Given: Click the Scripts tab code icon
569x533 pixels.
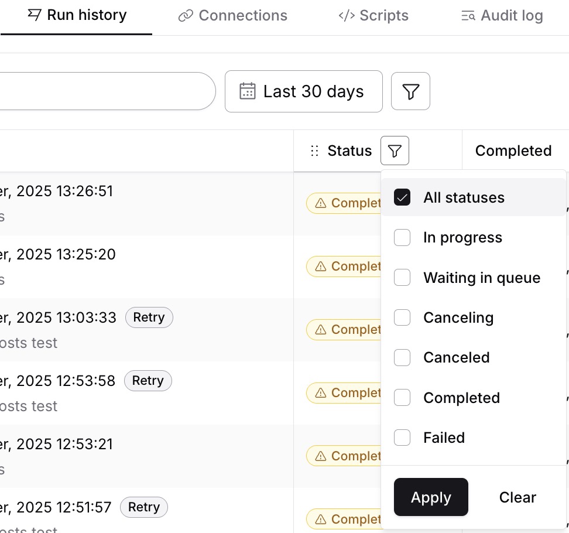Looking at the screenshot, I should coord(347,16).
